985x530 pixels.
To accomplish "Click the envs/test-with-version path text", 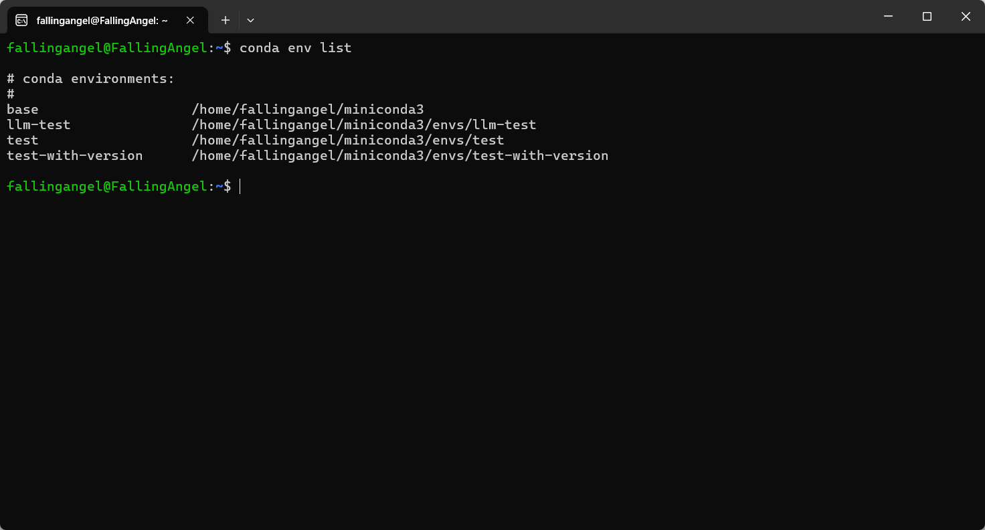I will pos(521,156).
